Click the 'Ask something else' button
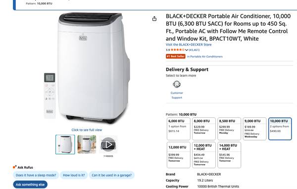The image size is (297, 189). point(30,185)
